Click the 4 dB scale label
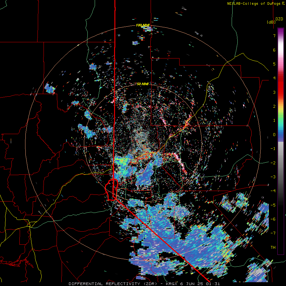This screenshot has height=286, width=286. 274,78
